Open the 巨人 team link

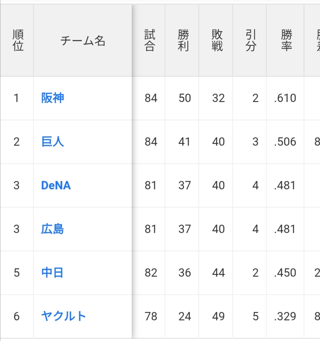[52, 142]
